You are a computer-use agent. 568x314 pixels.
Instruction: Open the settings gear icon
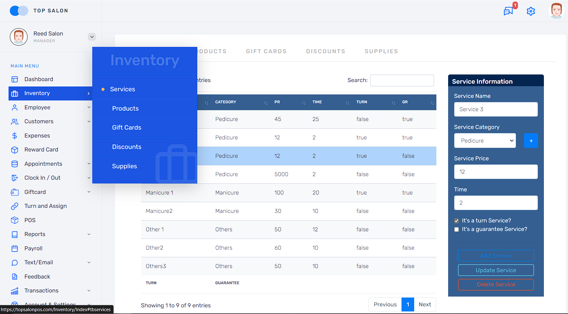531,11
